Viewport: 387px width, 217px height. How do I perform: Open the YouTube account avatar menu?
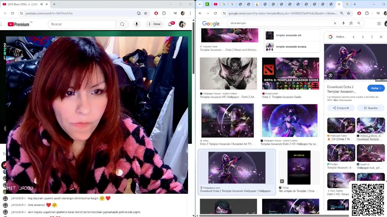[x=182, y=24]
